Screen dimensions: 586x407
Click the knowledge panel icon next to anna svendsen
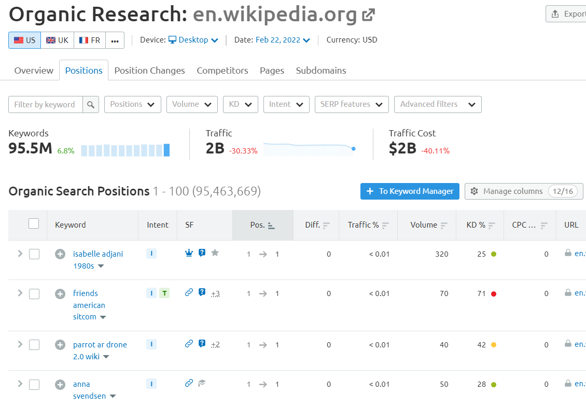point(202,383)
